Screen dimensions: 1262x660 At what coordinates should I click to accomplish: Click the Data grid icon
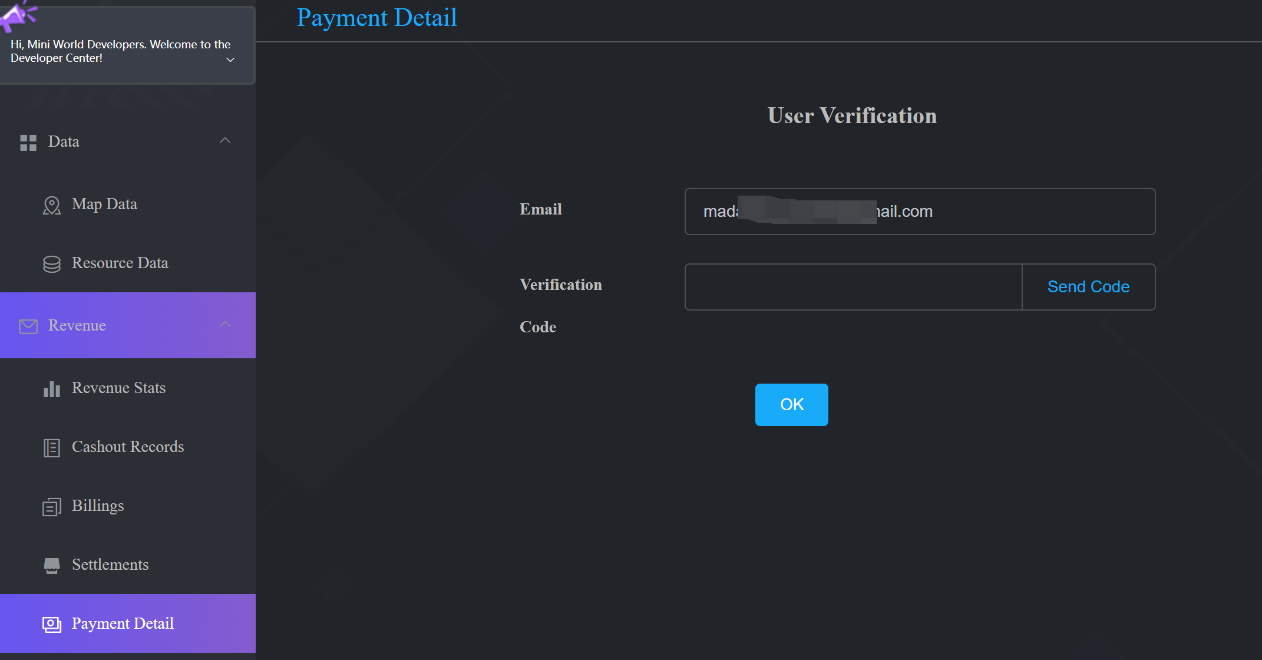point(28,143)
